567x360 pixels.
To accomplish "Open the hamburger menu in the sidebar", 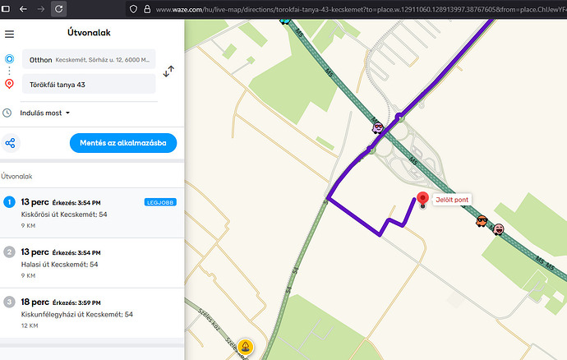I will click(9, 34).
